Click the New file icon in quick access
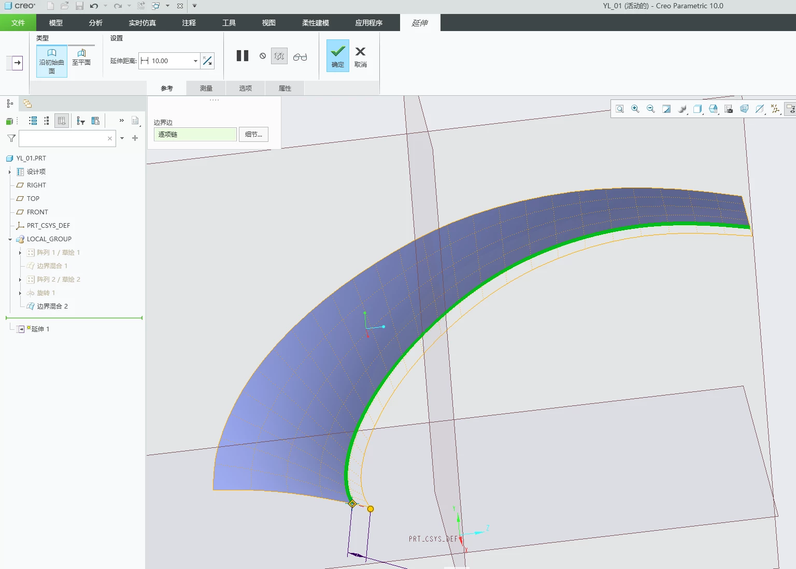Viewport: 796px width, 569px height. pos(50,6)
